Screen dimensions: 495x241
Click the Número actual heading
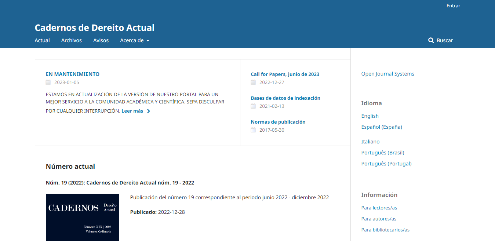(x=70, y=167)
